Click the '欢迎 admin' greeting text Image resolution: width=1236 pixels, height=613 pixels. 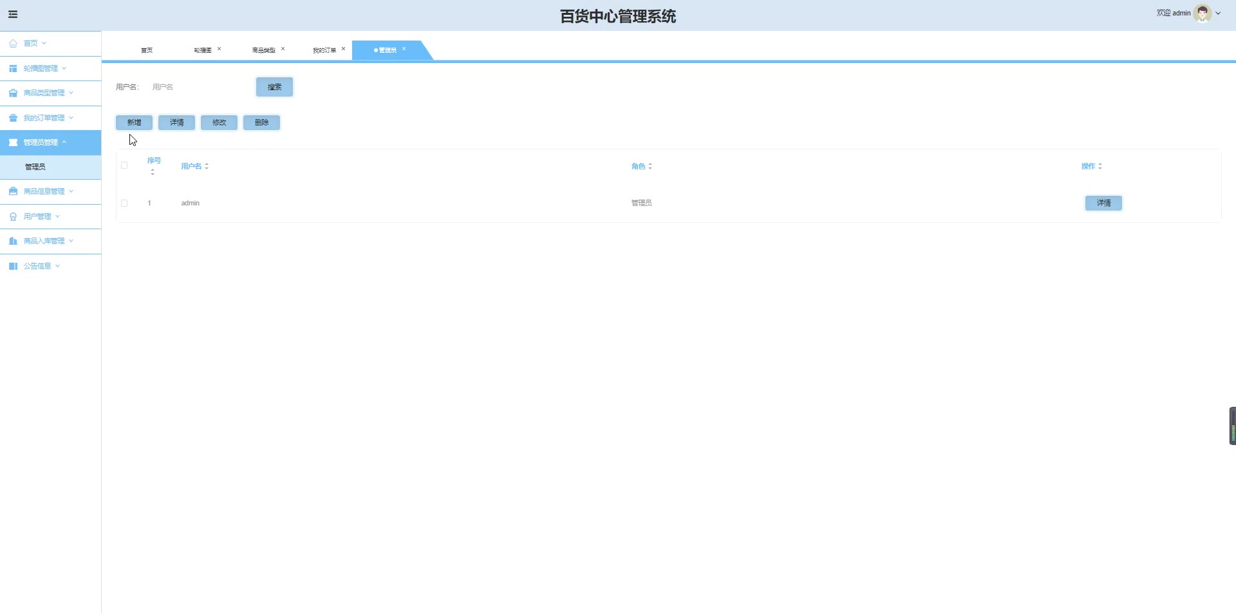(x=1173, y=13)
